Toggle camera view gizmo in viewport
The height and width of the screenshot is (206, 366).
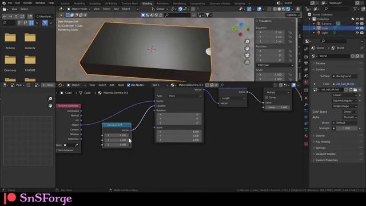pos(247,56)
